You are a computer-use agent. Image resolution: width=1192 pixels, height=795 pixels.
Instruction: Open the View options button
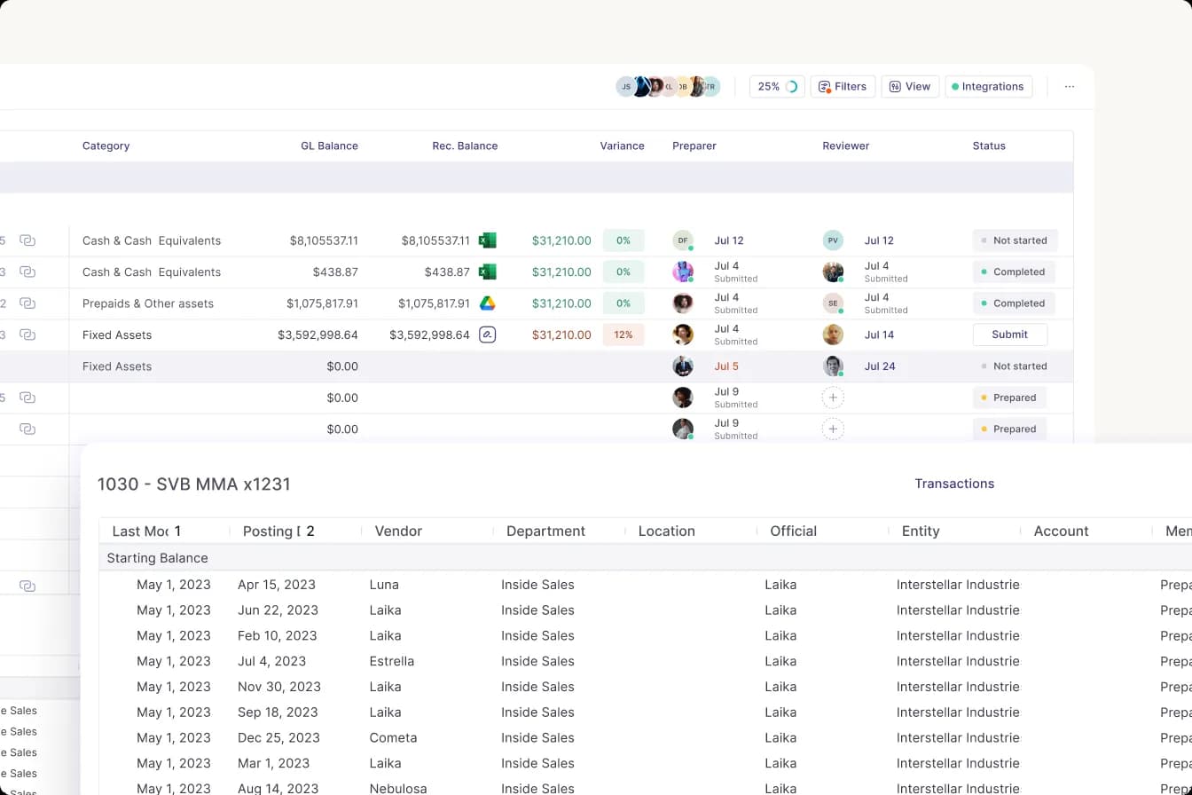910,86
